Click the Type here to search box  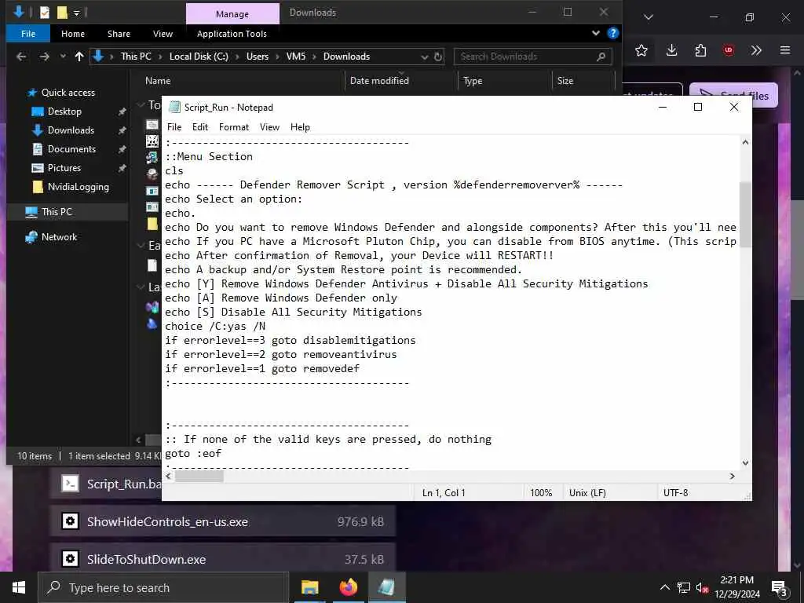(163, 587)
